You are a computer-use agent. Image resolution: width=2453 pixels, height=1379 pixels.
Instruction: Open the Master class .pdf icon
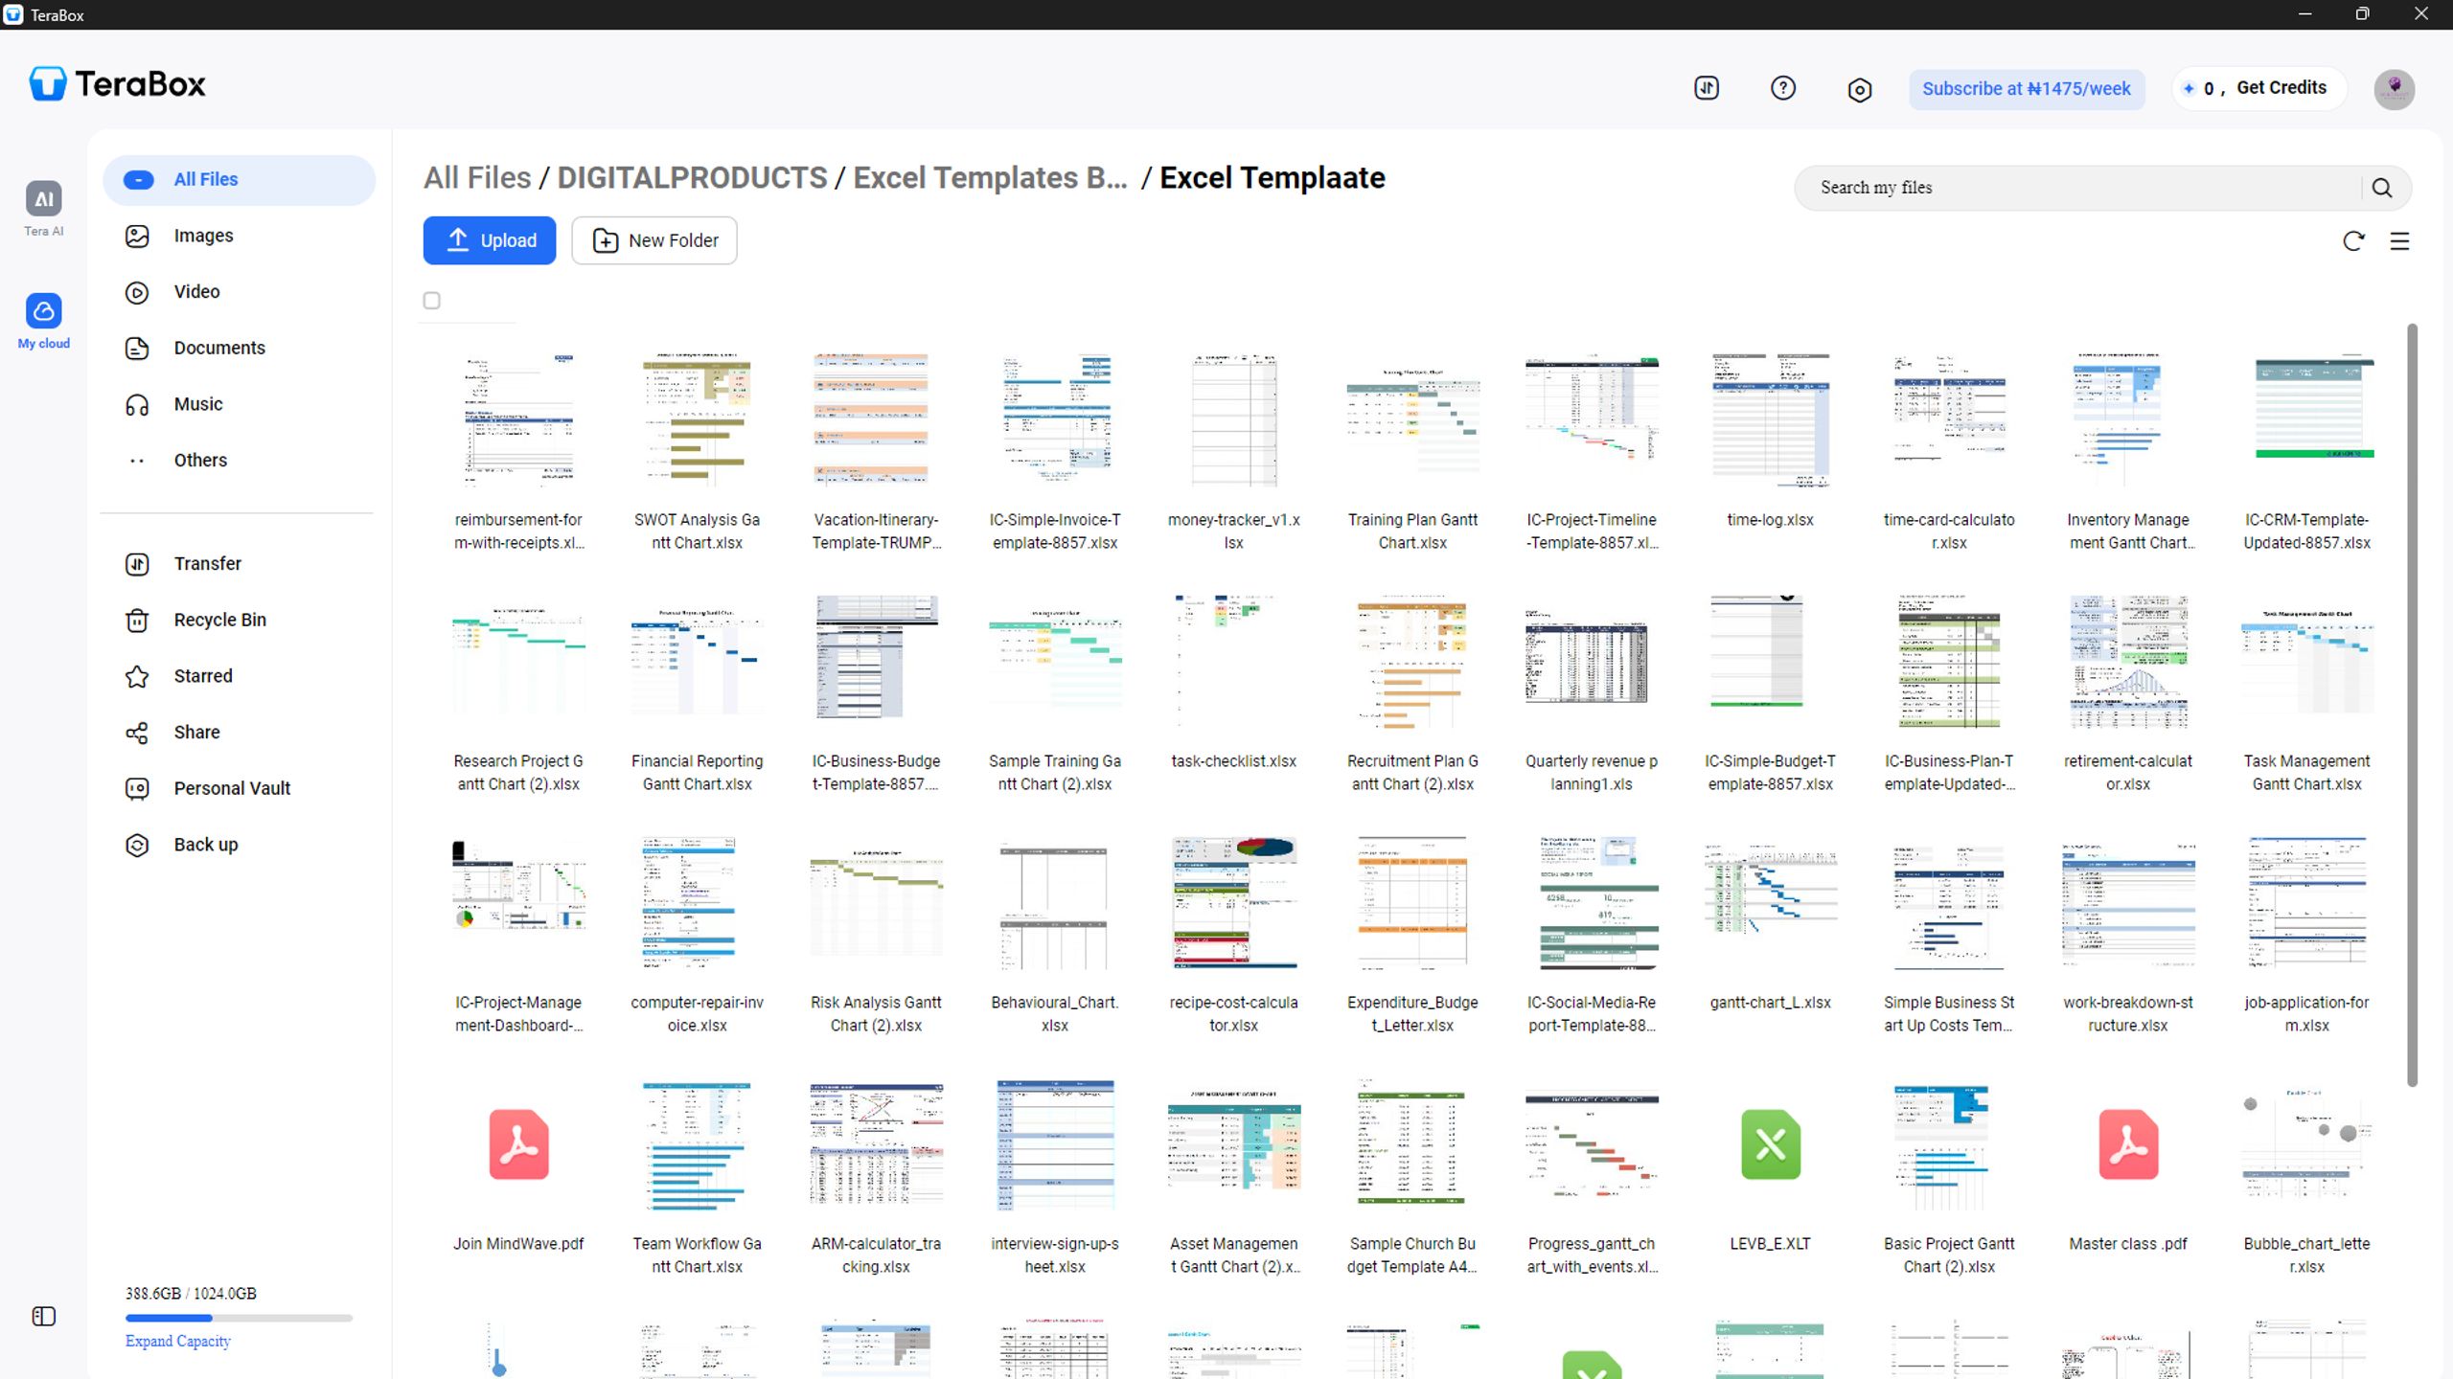pos(2127,1144)
